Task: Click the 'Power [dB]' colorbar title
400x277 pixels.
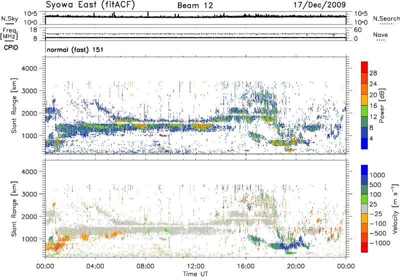Action: click(x=382, y=105)
